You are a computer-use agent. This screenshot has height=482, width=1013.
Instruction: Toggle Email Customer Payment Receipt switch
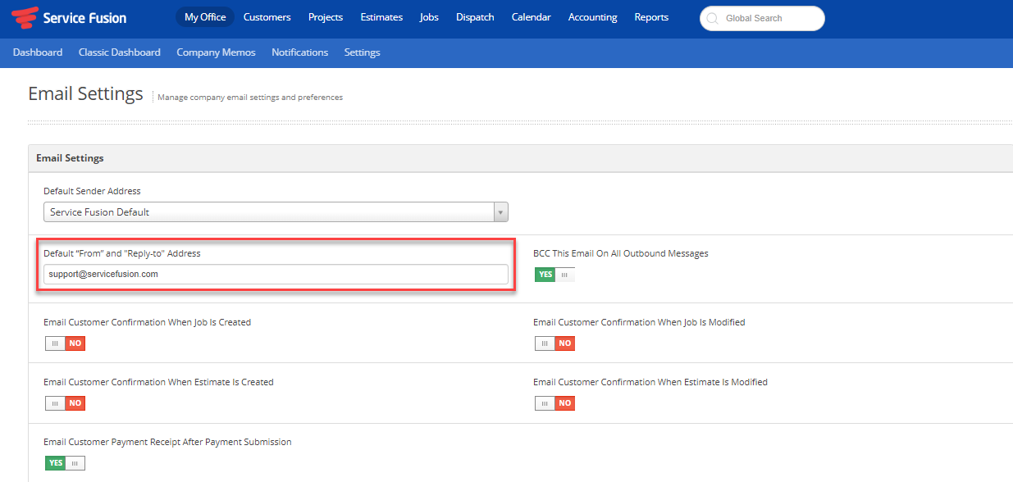click(x=66, y=463)
